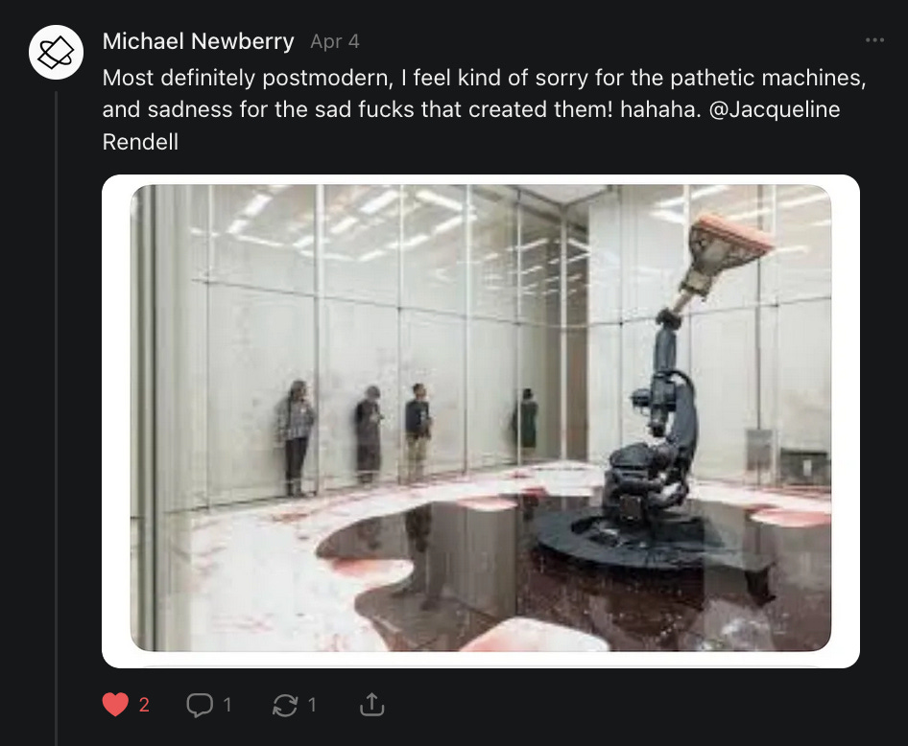Enlarge the attached gallery robot photo

(x=481, y=418)
